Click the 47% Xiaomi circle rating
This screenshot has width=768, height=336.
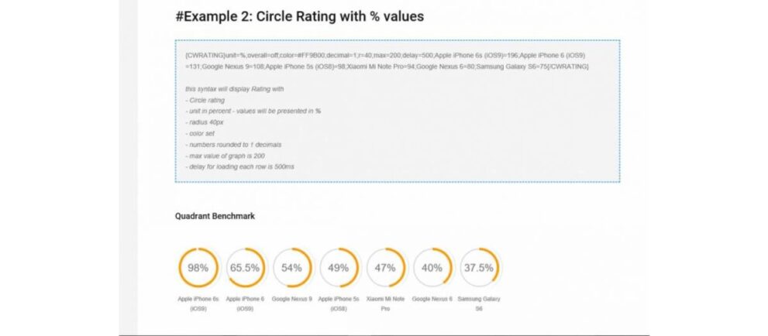pos(385,268)
